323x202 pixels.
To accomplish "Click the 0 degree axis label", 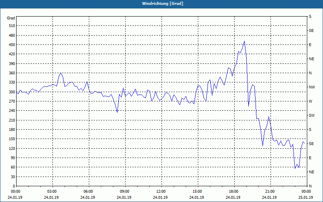I will [14, 186].
